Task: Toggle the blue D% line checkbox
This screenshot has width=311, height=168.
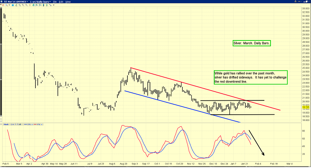Action: [32, 124]
